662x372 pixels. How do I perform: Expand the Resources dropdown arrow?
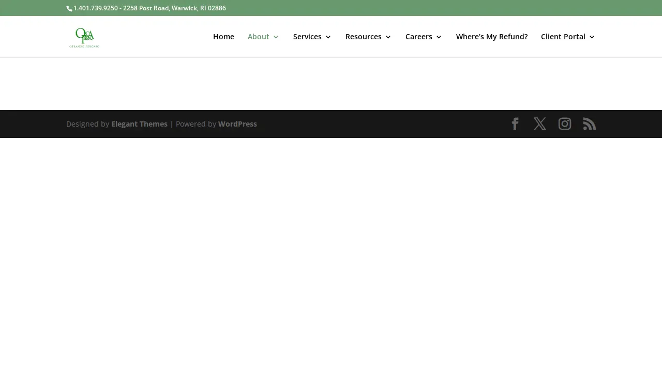coord(388,37)
